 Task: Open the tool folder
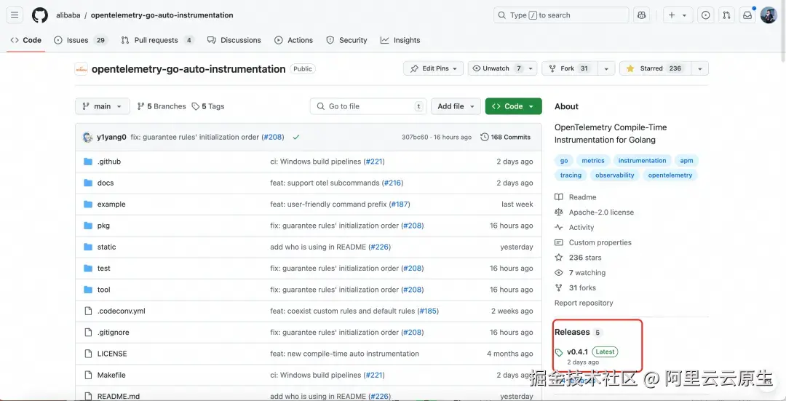pyautogui.click(x=104, y=290)
